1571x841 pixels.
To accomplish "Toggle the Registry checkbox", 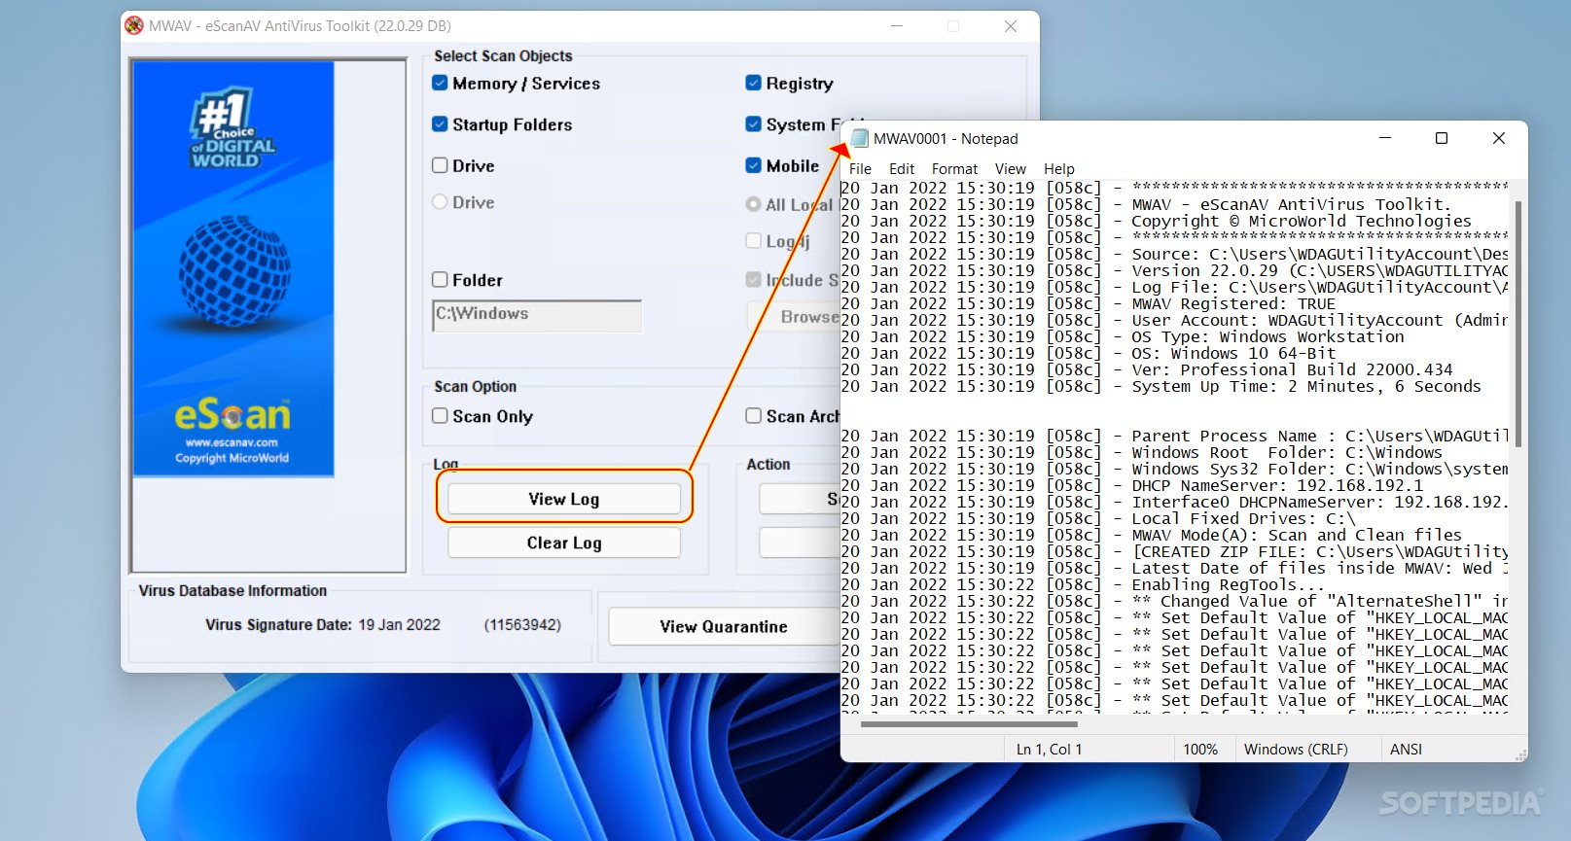I will [x=753, y=83].
